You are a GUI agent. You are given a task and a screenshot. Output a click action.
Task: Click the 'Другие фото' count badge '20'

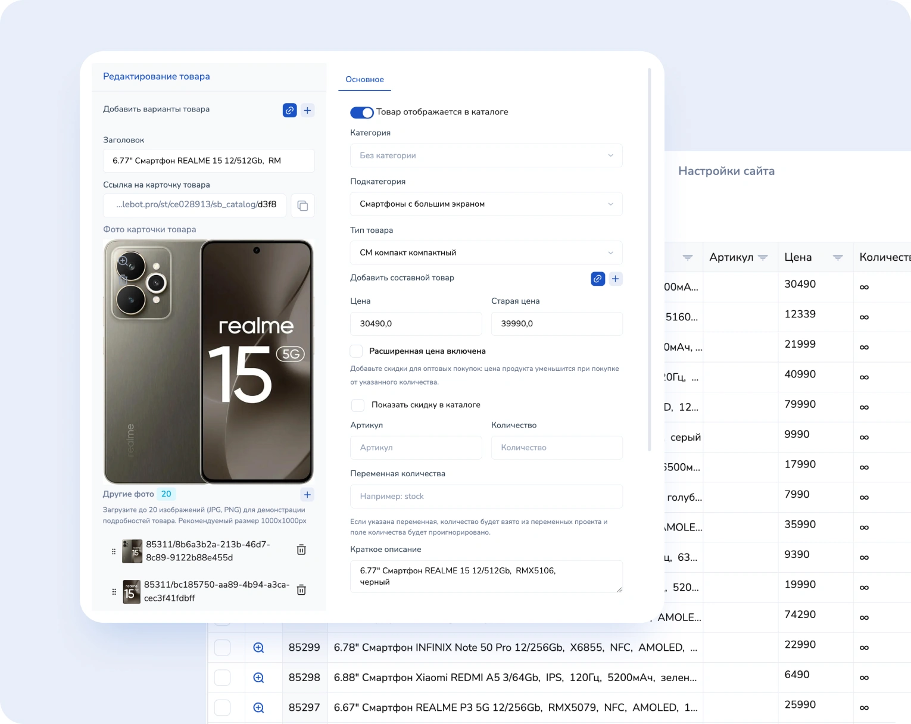coord(166,494)
